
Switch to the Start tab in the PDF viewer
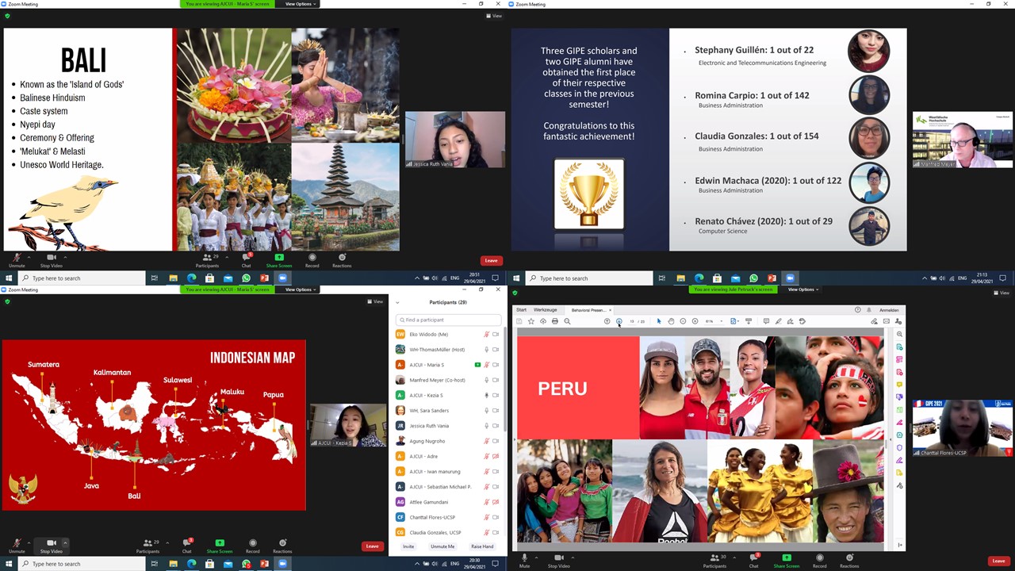(521, 309)
